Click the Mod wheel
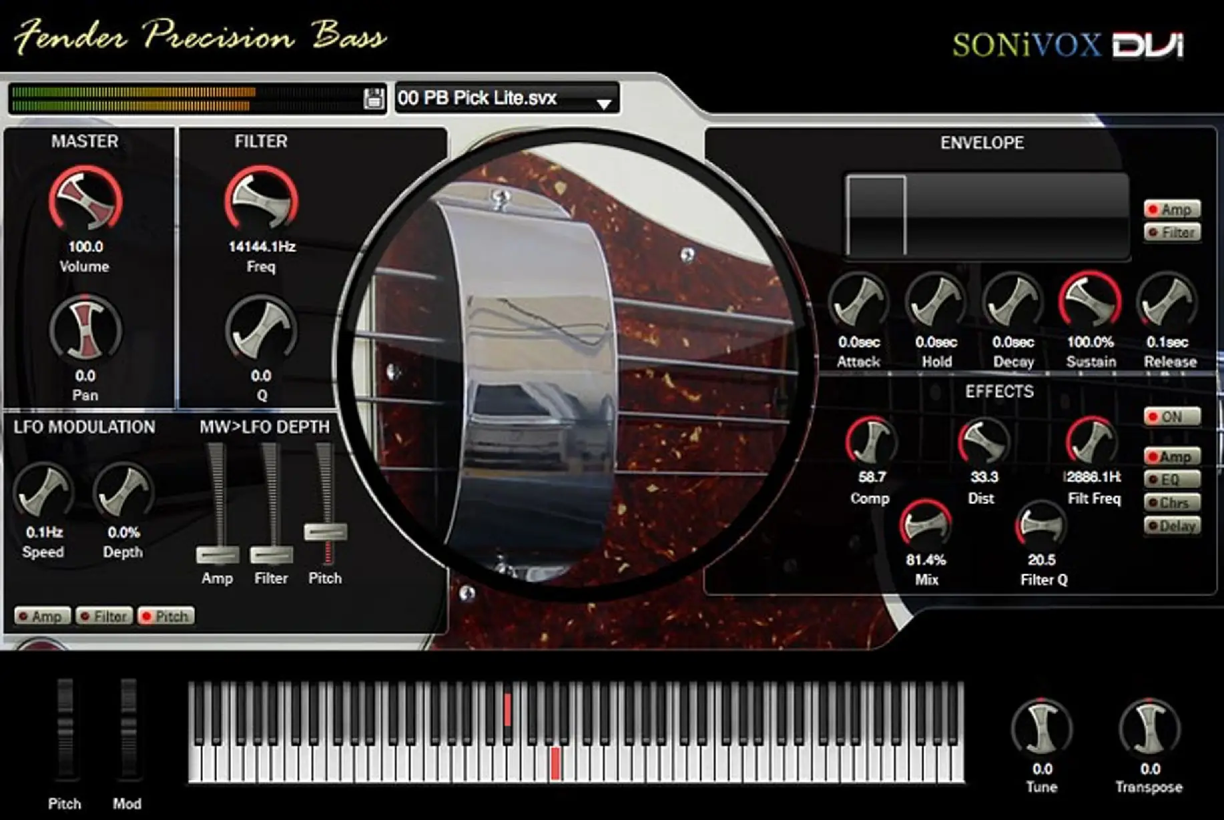The image size is (1224, 820). (128, 729)
